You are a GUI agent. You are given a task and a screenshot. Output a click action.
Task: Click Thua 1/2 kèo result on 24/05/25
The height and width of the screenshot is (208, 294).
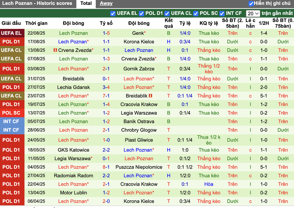pyautogui.click(x=209, y=140)
